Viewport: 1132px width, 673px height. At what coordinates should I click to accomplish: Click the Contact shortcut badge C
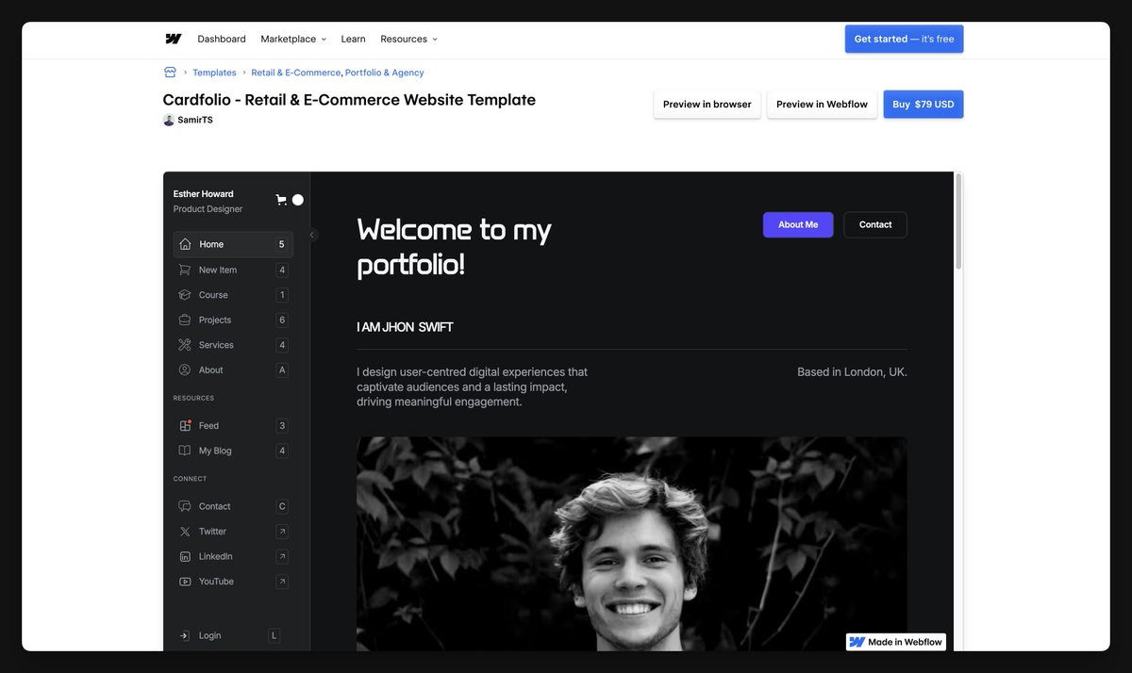(282, 506)
